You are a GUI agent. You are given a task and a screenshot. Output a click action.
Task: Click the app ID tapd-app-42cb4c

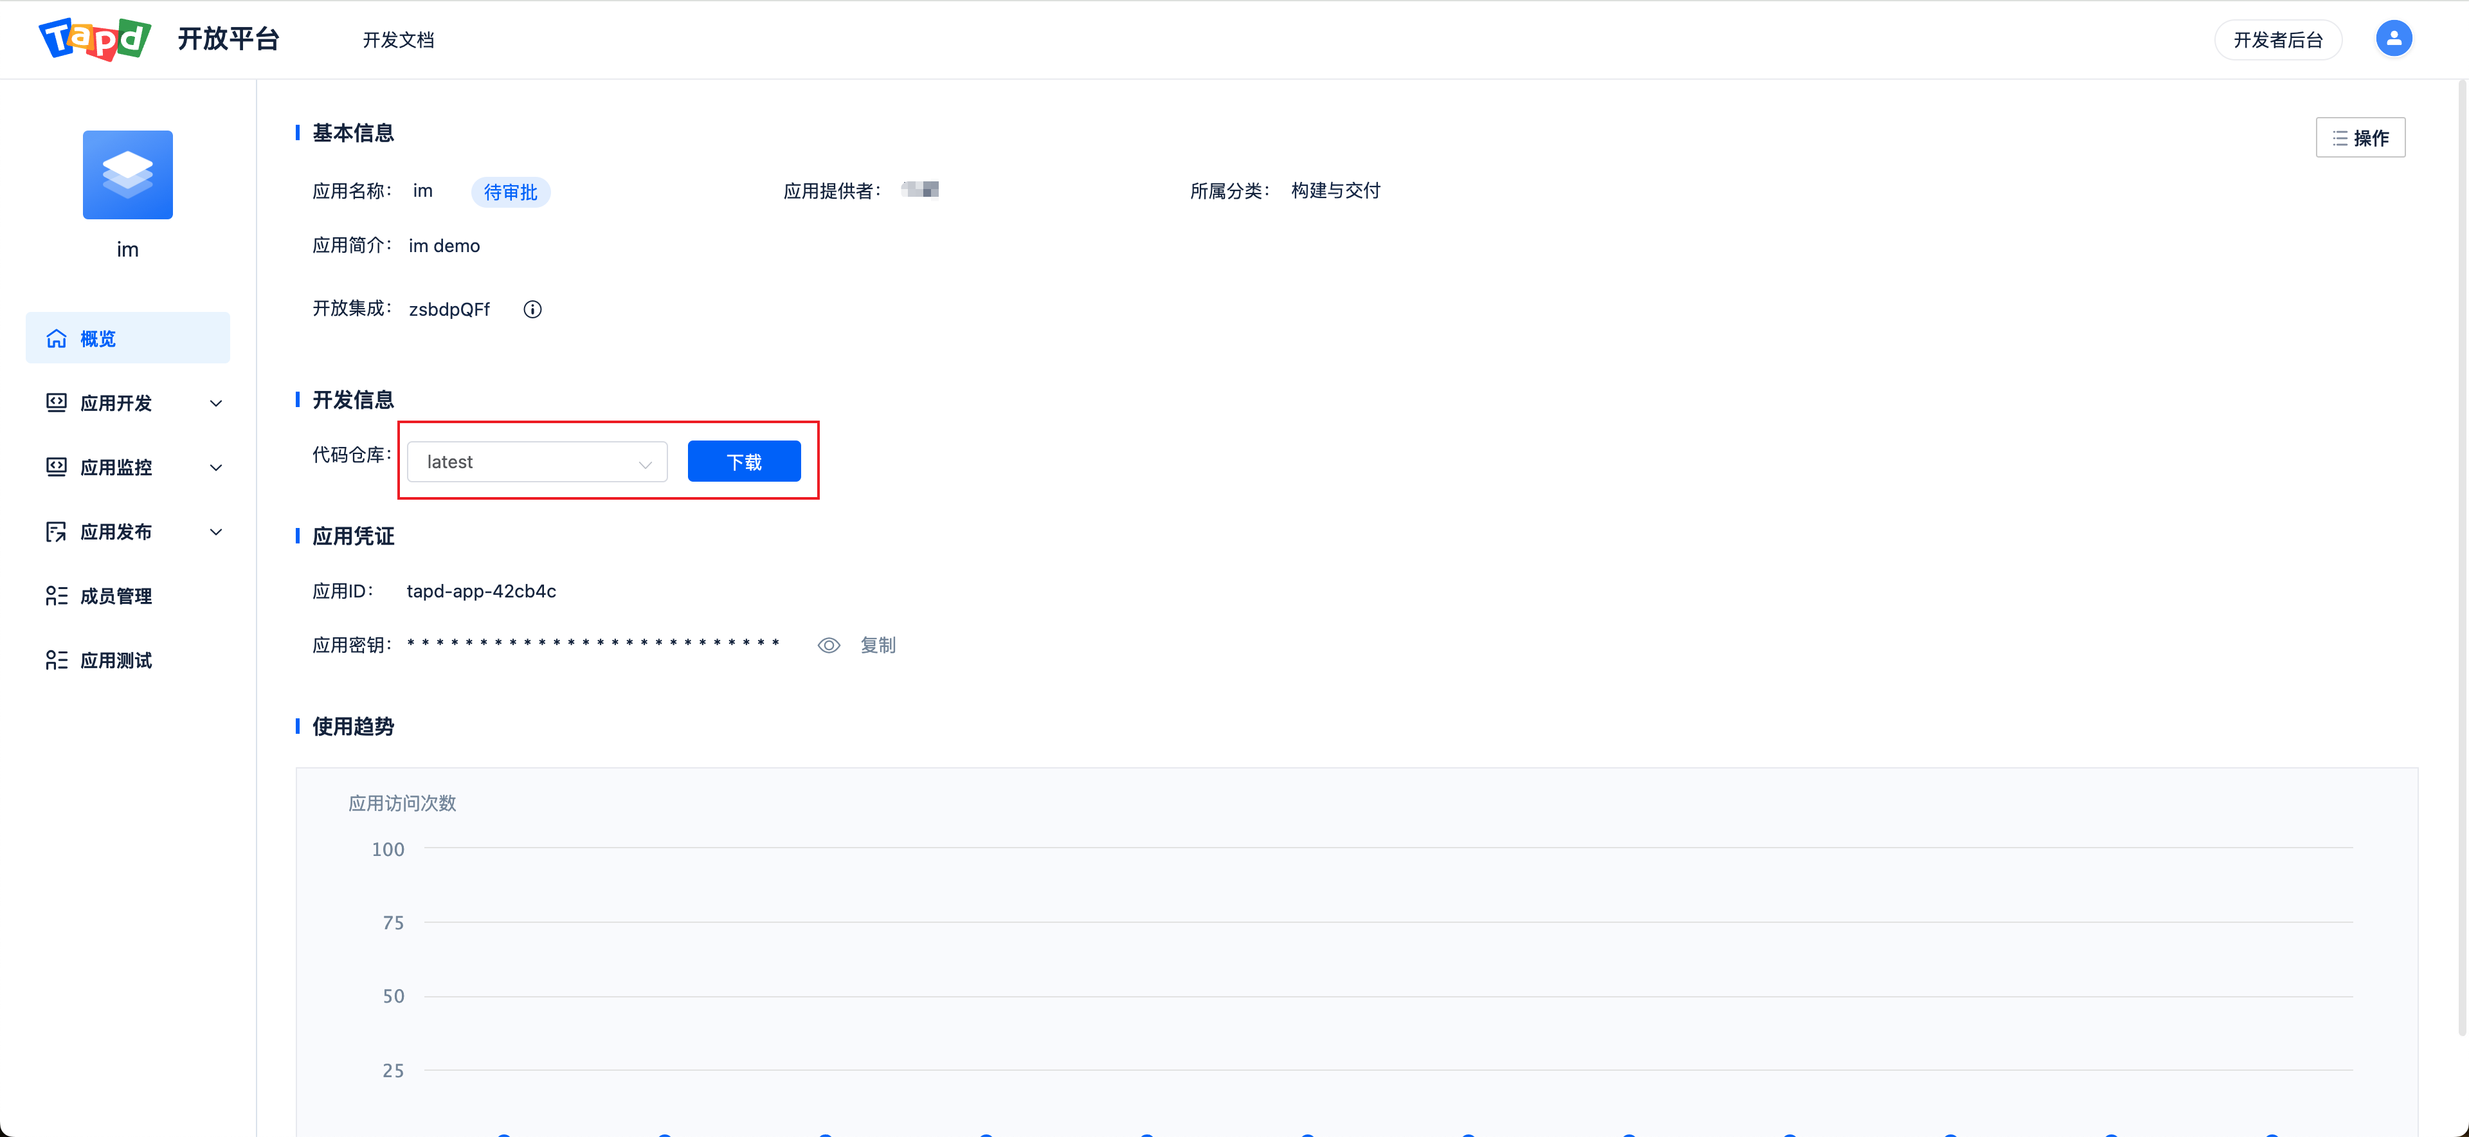481,590
